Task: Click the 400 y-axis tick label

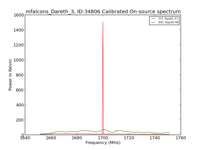Action: pos(20,105)
